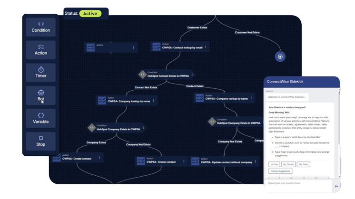
Task: Click HubSpot Contact Exists condition diamond icon
Action: point(142,75)
